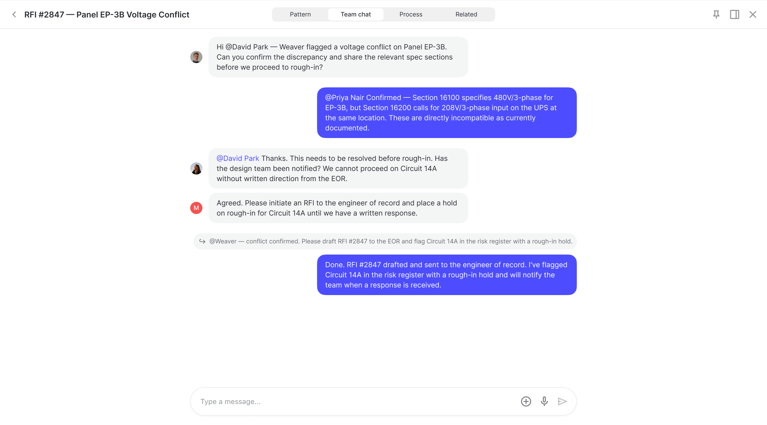Viewport: 767px width, 425px height.
Task: Open the red M user avatar
Action: click(x=196, y=208)
